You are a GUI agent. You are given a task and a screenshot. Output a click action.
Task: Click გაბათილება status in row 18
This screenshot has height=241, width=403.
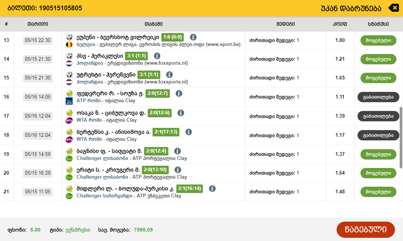coord(378,135)
